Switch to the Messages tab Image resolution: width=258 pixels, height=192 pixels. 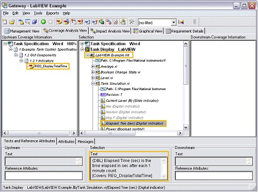[85, 141]
